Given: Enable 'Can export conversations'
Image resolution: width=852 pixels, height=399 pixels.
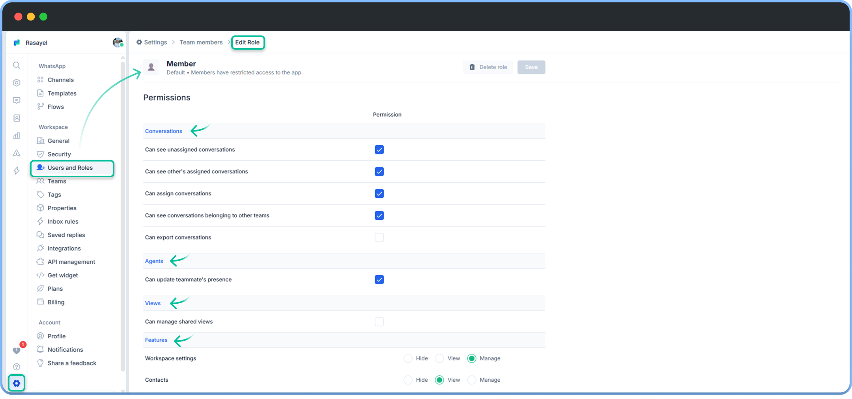Looking at the screenshot, I should (x=379, y=237).
